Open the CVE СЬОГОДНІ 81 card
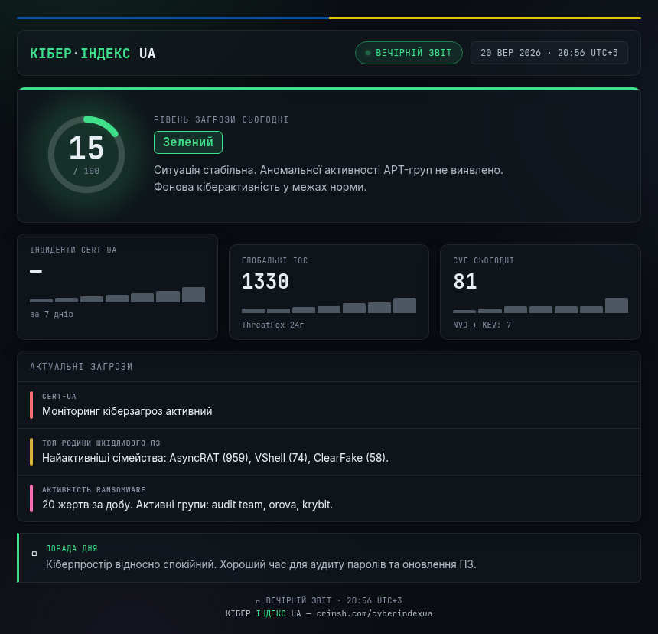The height and width of the screenshot is (634, 658). click(540, 292)
